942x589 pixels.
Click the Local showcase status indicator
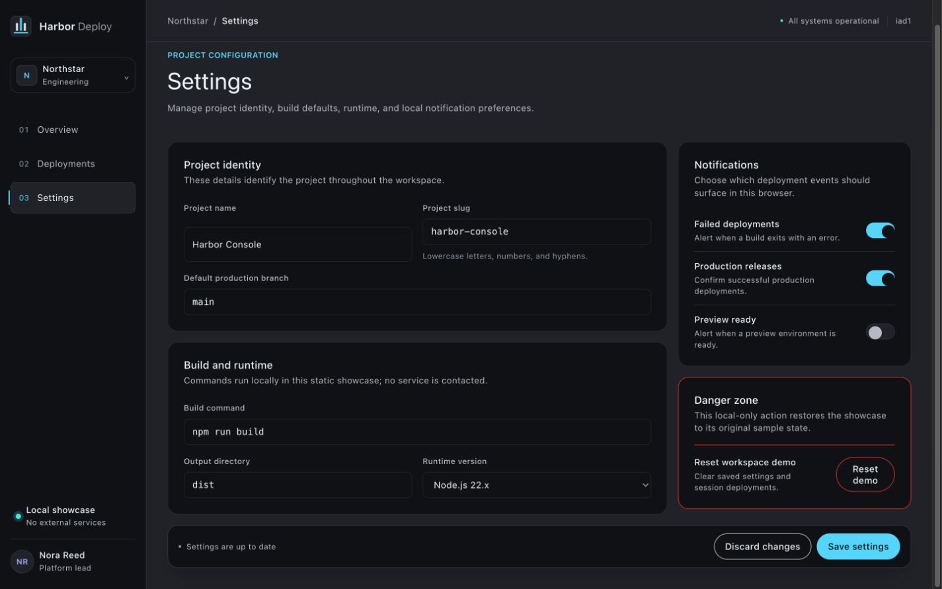tap(18, 516)
